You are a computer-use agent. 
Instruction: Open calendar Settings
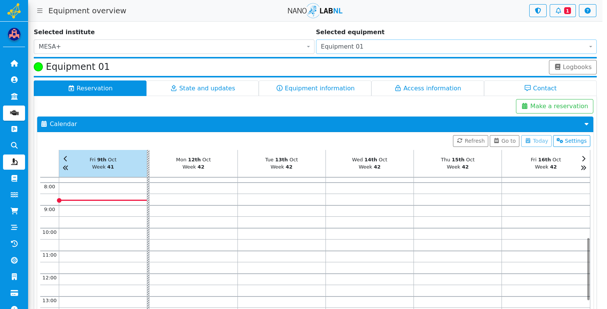pyautogui.click(x=571, y=141)
